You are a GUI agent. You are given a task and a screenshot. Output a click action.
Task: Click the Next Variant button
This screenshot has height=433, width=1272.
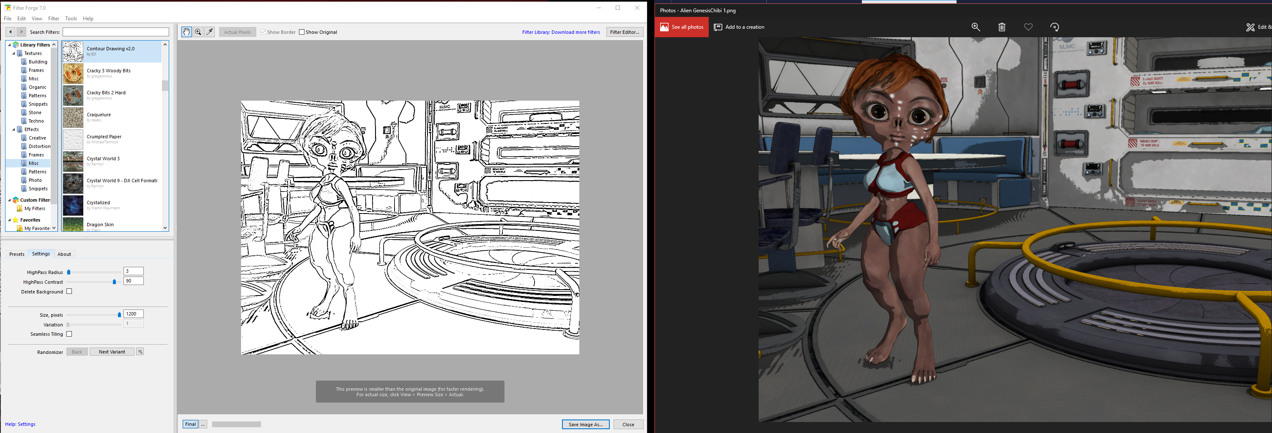pyautogui.click(x=112, y=352)
